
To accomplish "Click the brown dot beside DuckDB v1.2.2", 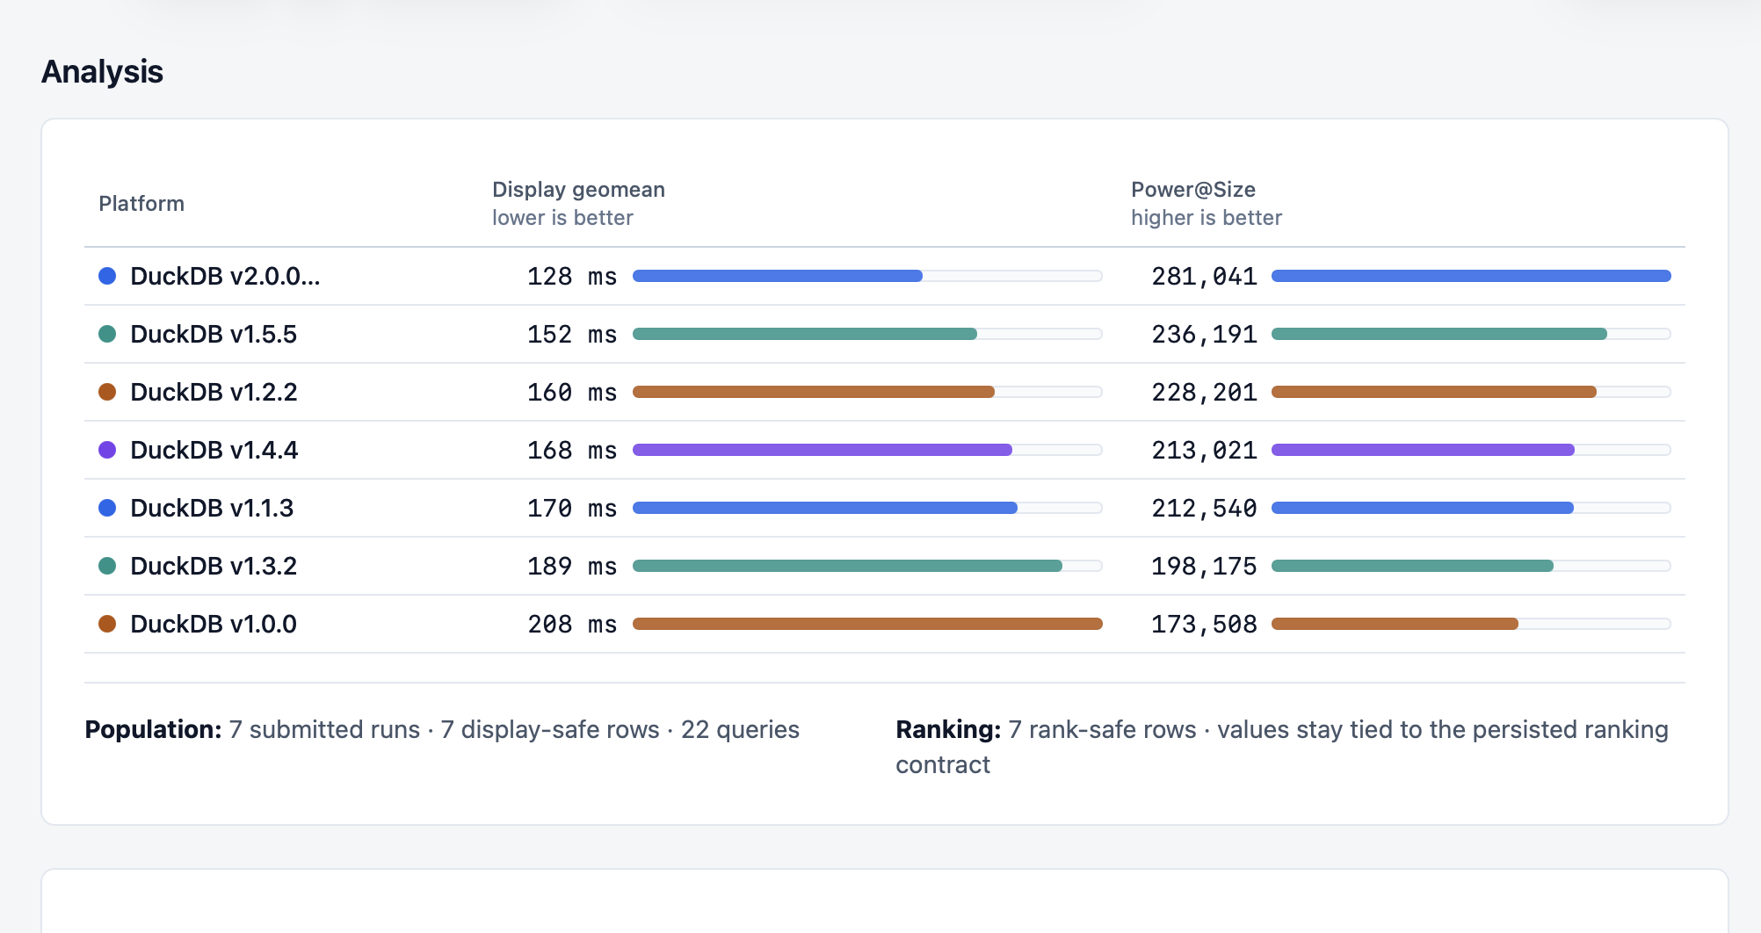I will pyautogui.click(x=107, y=392).
